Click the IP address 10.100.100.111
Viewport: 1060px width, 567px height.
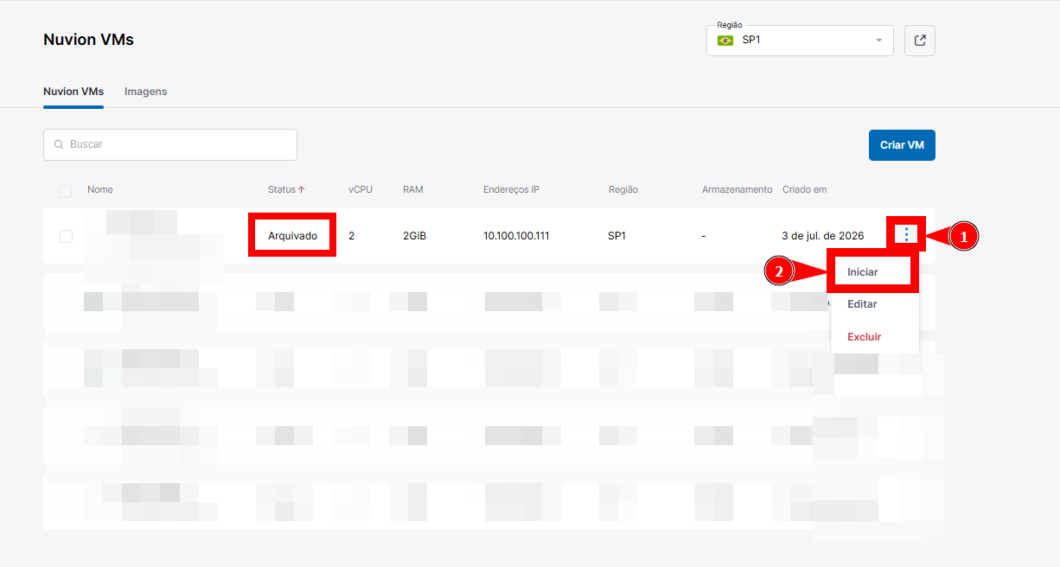point(516,235)
